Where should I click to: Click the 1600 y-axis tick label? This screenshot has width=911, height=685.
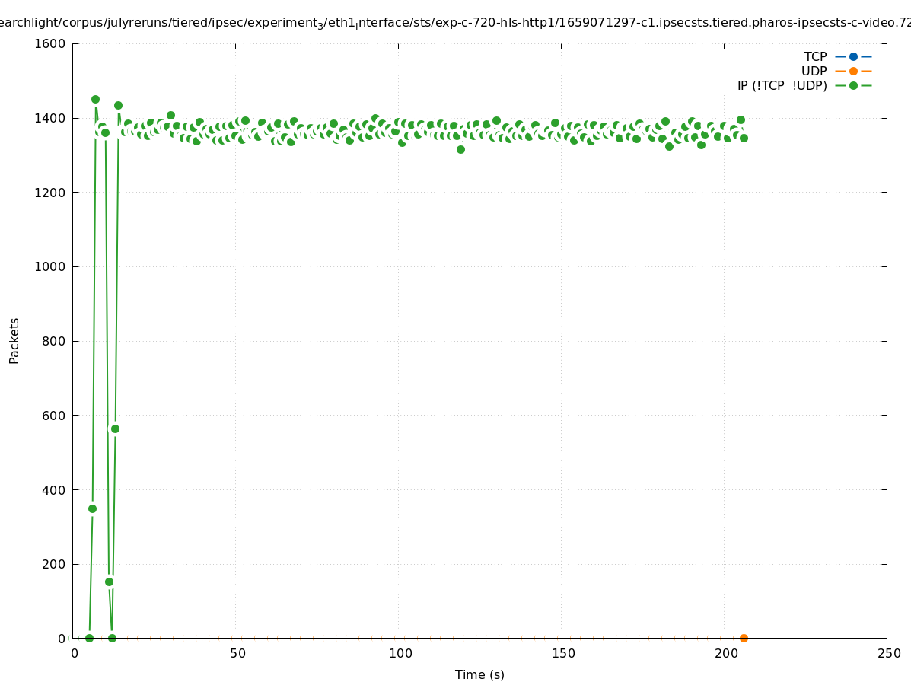(x=50, y=43)
